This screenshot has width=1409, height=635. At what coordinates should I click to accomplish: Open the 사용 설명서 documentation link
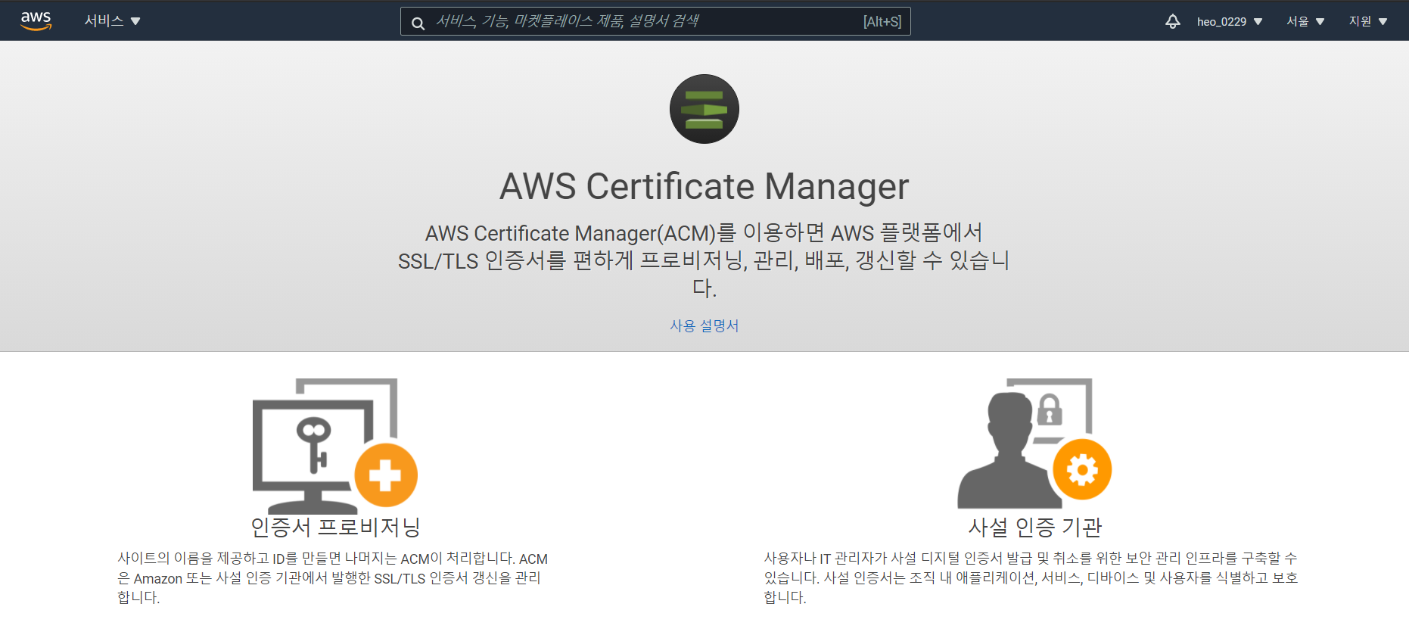tap(704, 326)
